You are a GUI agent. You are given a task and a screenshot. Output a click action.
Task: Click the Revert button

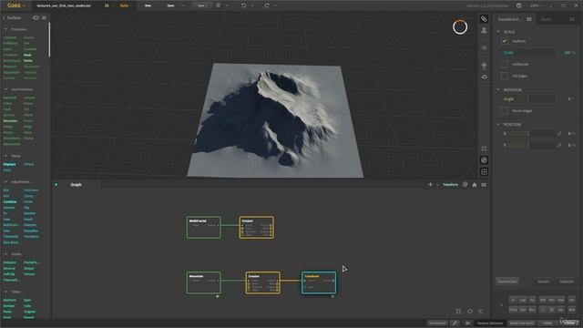pyautogui.click(x=543, y=282)
